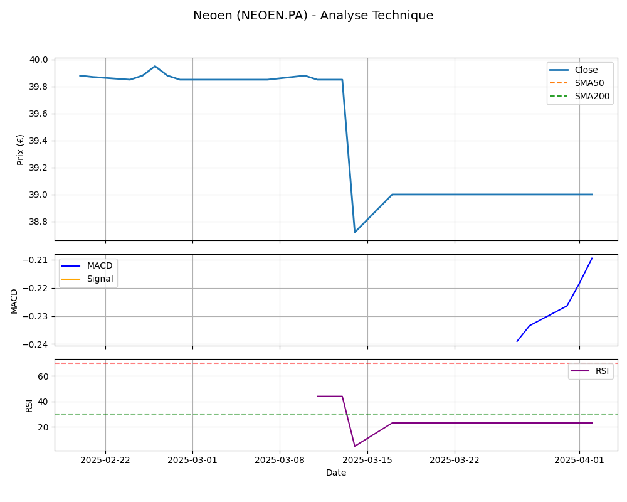627x502 pixels.
Task: Click the '2025-04-01' date tick label
Action: pyautogui.click(x=579, y=460)
